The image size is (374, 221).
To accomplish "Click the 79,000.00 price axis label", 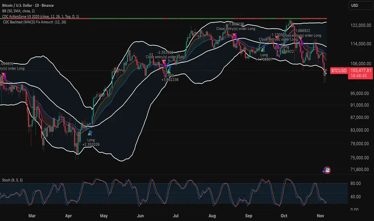I will tap(360, 143).
